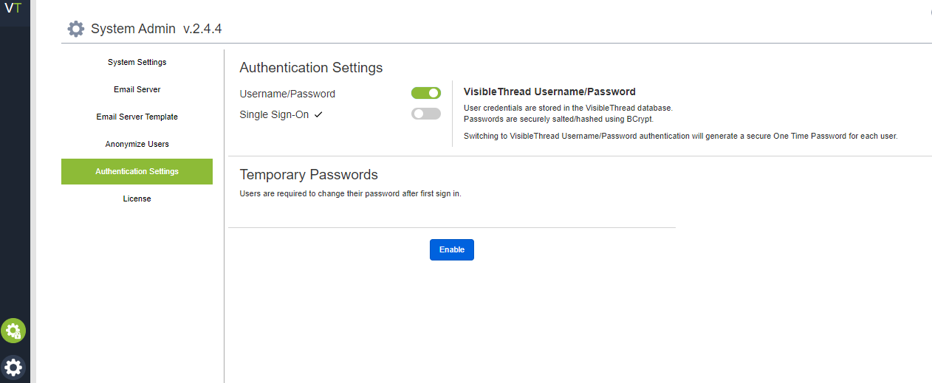Open the Anonymize Users page
Screen dimensions: 932x383
137,144
